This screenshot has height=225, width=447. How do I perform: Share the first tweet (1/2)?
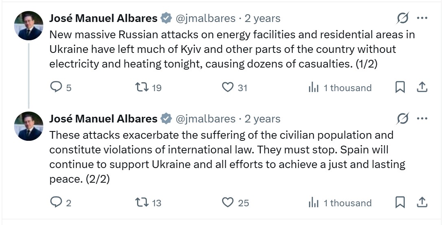coord(422,87)
